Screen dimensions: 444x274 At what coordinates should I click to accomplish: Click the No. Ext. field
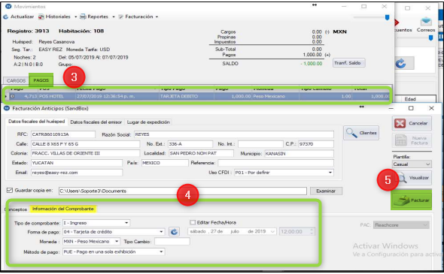[190, 144]
